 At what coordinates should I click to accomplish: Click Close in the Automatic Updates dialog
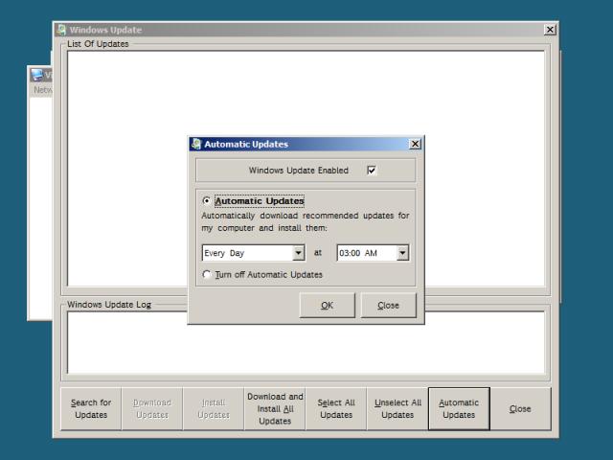pyautogui.click(x=388, y=305)
